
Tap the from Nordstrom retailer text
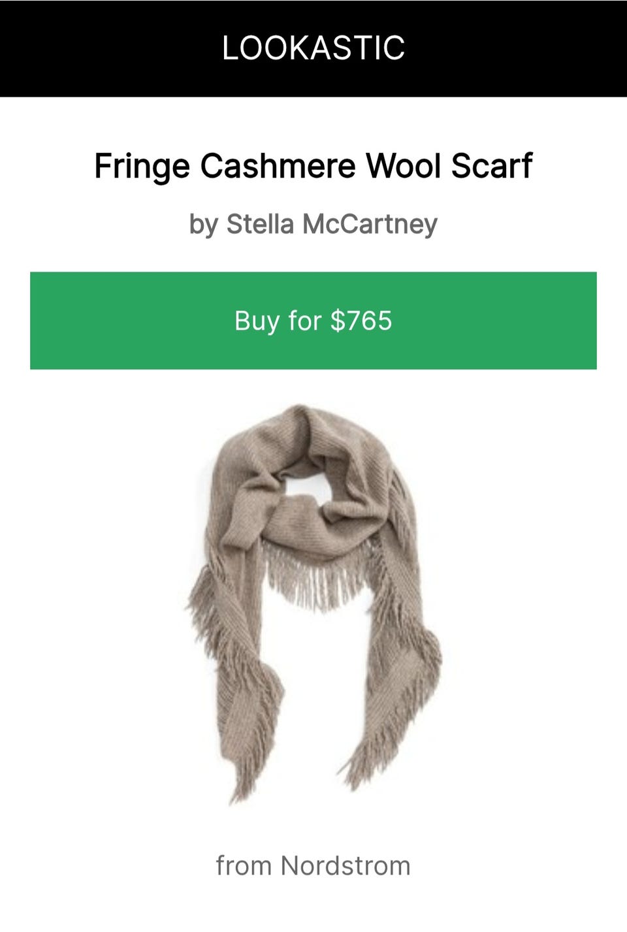tap(313, 866)
